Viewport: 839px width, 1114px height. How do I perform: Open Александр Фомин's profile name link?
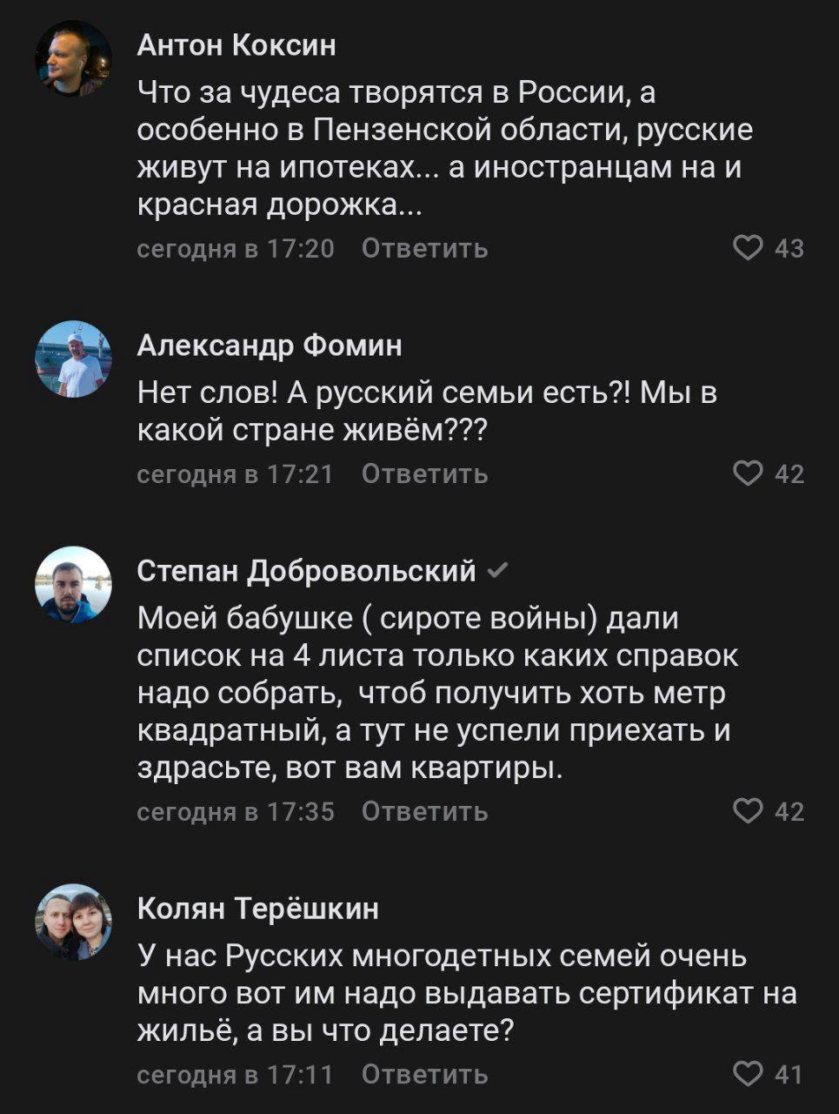pos(270,346)
